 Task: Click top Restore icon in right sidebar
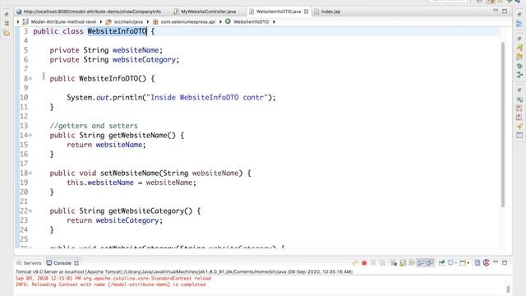click(x=519, y=15)
